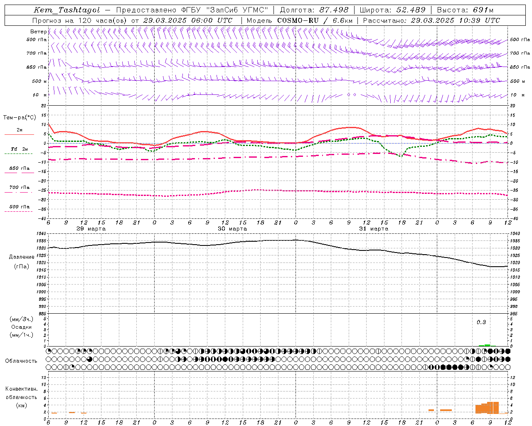This screenshot has height=426, width=532.
Task: Click the longitude value Долгота: 87.498
Action: coord(314,10)
